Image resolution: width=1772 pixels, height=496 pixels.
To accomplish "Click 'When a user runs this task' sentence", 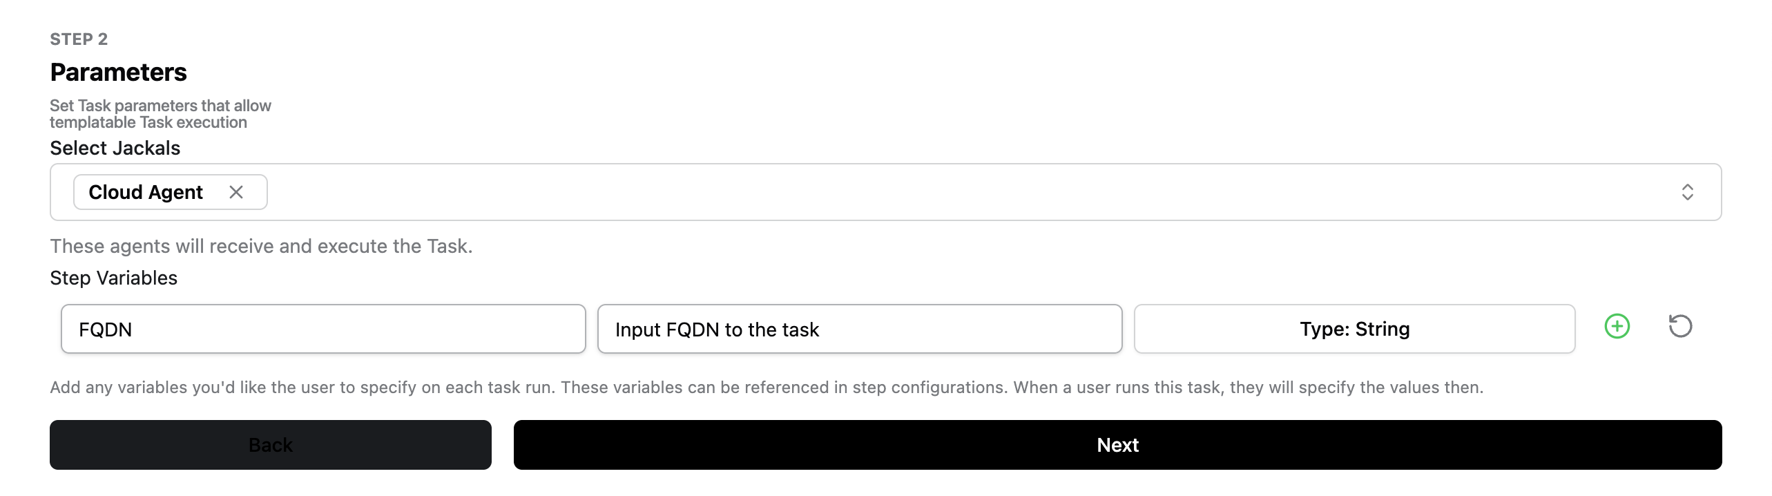I will pos(1248,388).
